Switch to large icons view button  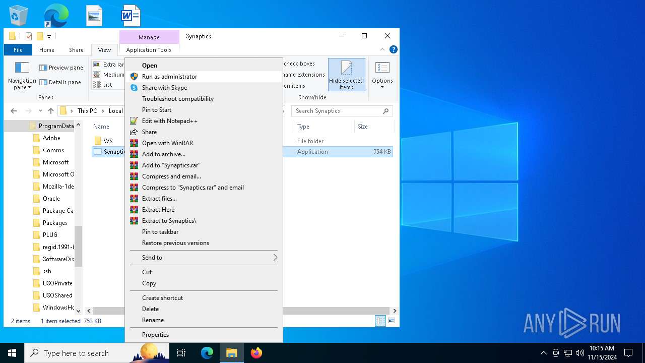tap(392, 321)
